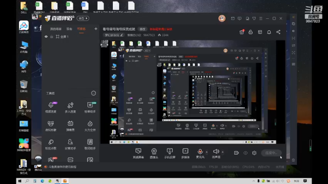Edit the 梦幻新诛仙 category tag

click(114, 35)
